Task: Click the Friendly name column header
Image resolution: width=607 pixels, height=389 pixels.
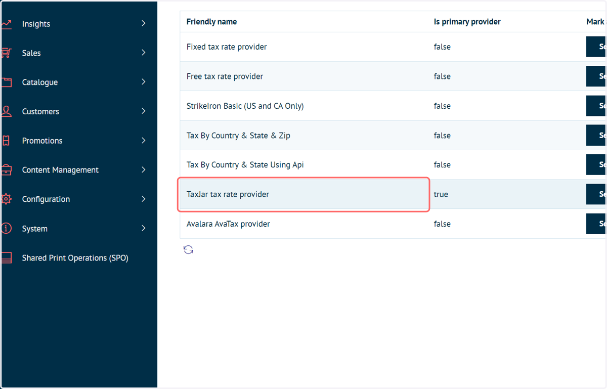Action: 211,22
